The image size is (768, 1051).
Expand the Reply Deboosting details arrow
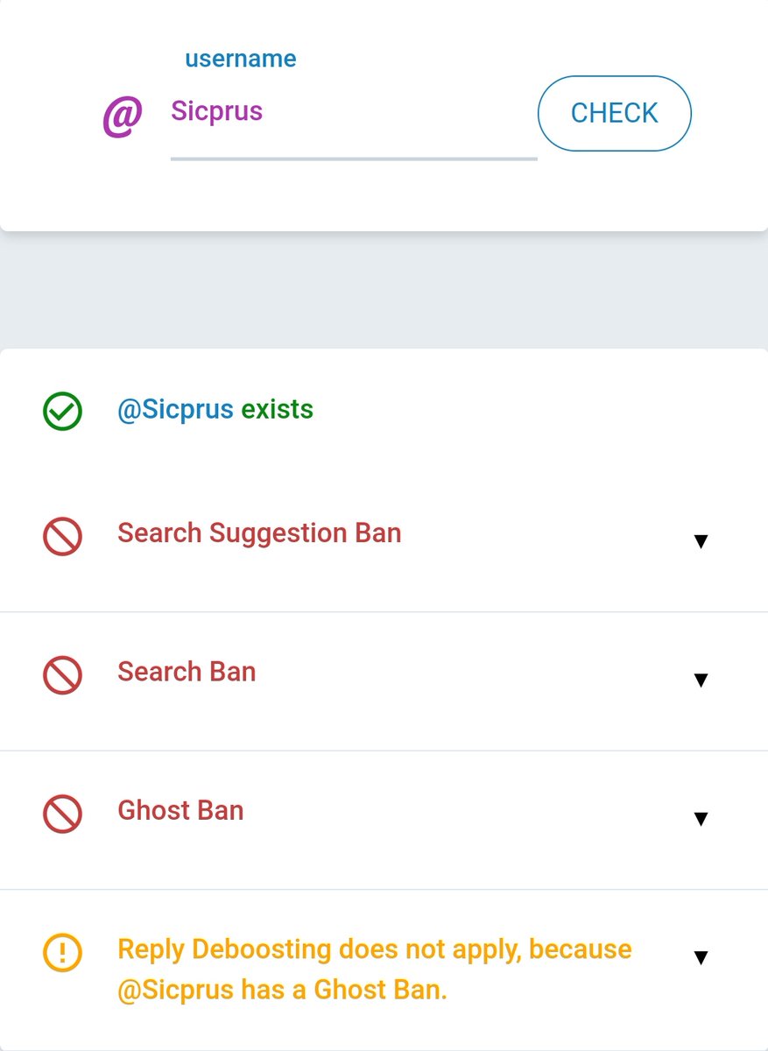click(700, 957)
